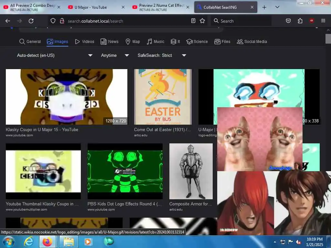Toggle reader view icon in address bar

point(193,21)
